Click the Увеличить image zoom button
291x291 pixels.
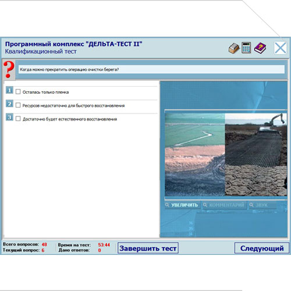[182, 205]
